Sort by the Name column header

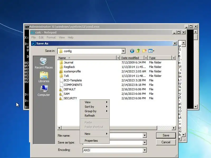(87, 58)
